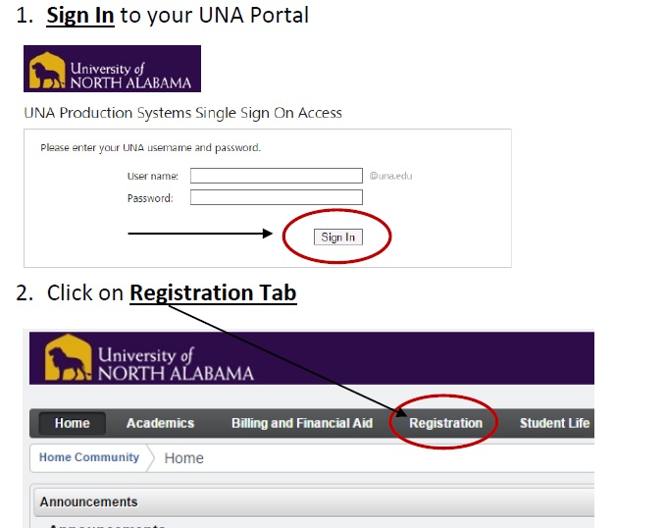666x528 pixels.
Task: Click the @una.edu suffix text
Action: (390, 176)
